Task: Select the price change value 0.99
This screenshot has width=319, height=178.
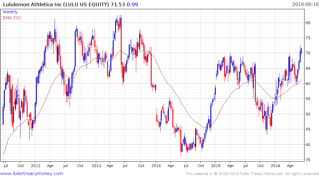Action: click(132, 4)
